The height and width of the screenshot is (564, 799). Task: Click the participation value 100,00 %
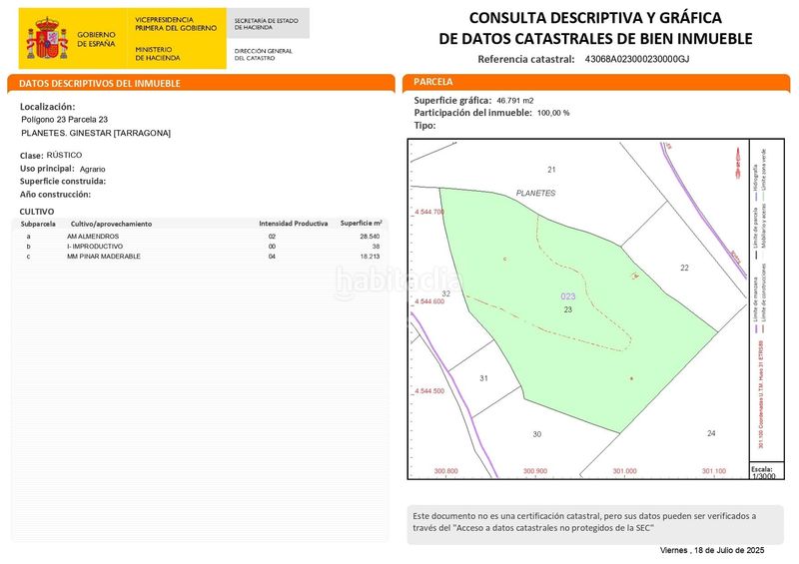(553, 113)
